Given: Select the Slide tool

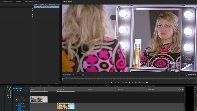Looking at the screenshot, I should pos(10,91).
